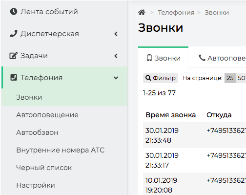Open Черный список page
The image size is (246, 195).
coord(44,168)
